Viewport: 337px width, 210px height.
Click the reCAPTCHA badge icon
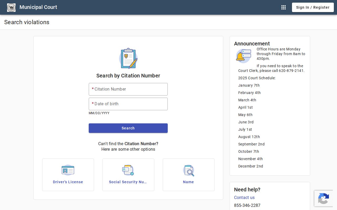pos(323,198)
